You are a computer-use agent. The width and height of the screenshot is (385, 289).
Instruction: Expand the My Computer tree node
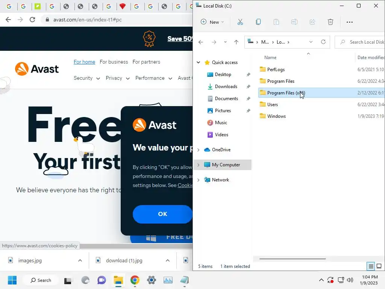tap(199, 165)
